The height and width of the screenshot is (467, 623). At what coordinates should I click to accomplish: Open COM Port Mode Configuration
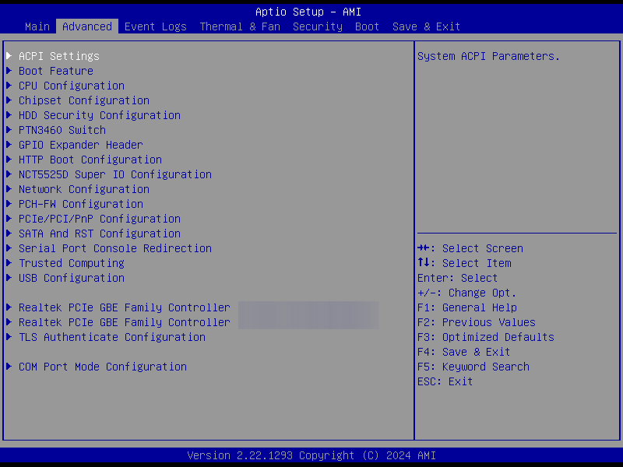coord(103,367)
